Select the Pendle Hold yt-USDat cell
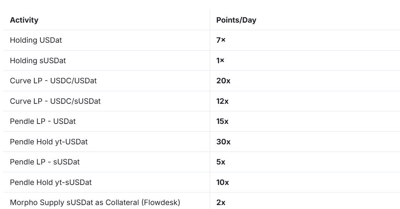This screenshot has width=400, height=209. pyautogui.click(x=49, y=142)
